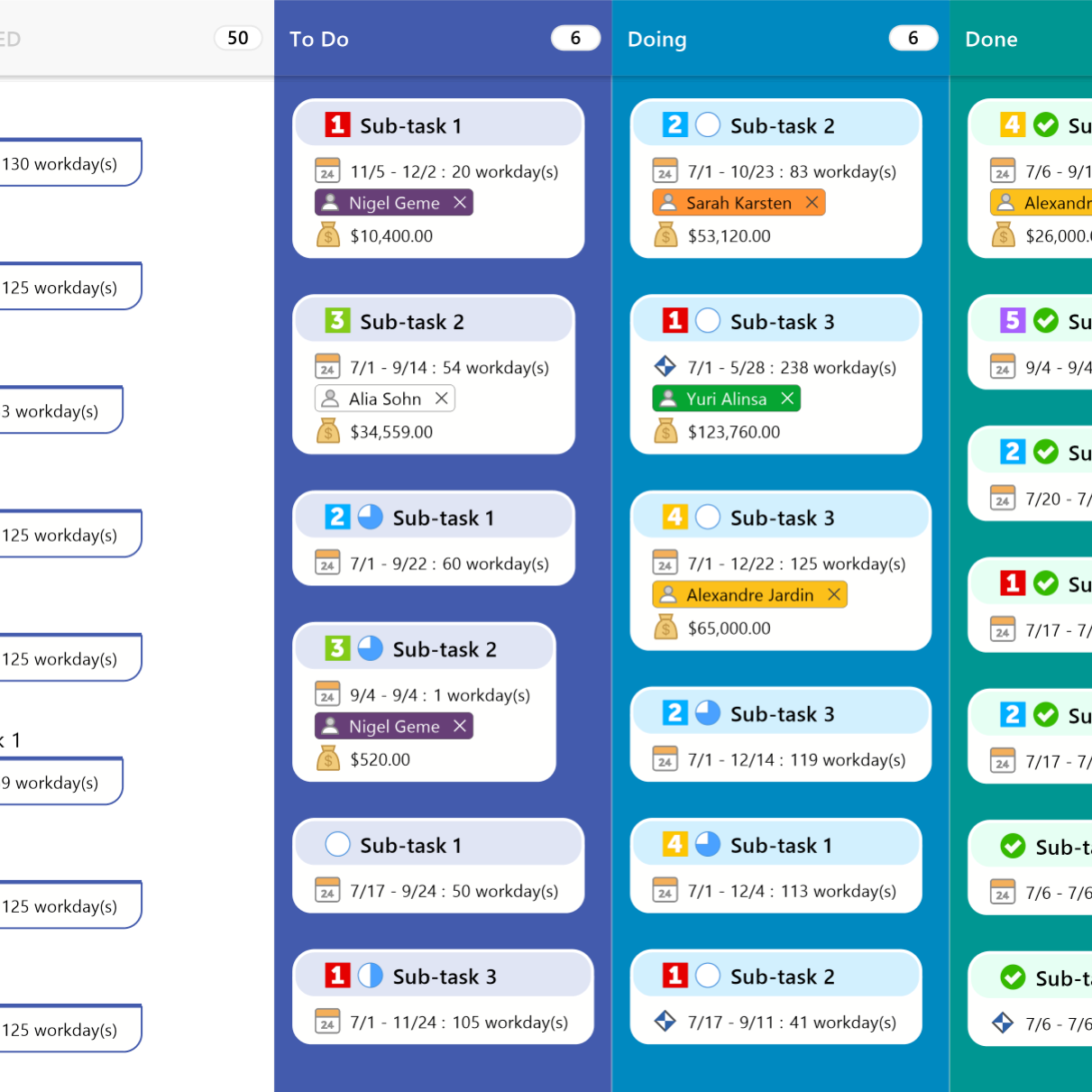The image size is (1092, 1092).
Task: Click the quarter progress pie icon on the 60 workday(s) card
Action: (x=371, y=517)
